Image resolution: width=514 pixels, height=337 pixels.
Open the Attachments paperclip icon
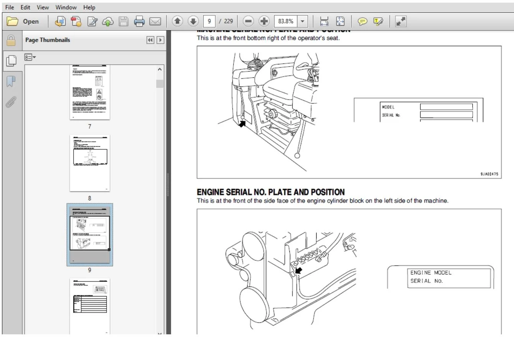click(x=11, y=101)
